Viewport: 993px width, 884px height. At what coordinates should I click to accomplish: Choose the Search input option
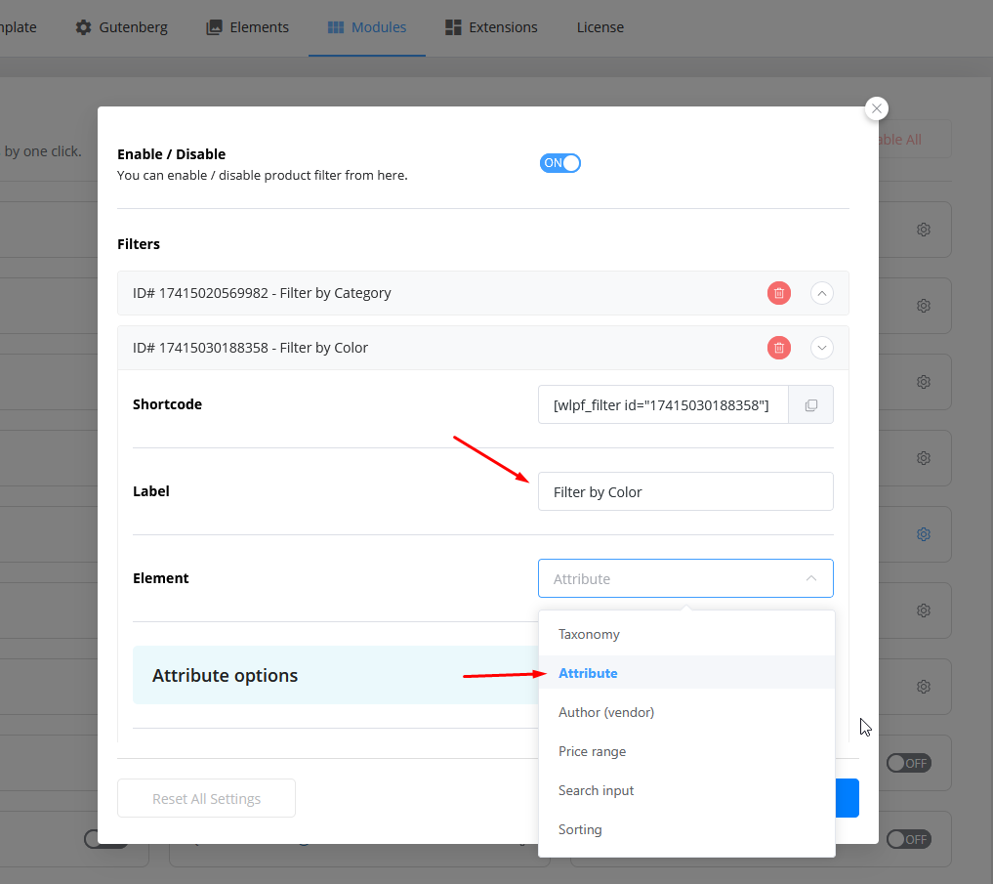(596, 790)
